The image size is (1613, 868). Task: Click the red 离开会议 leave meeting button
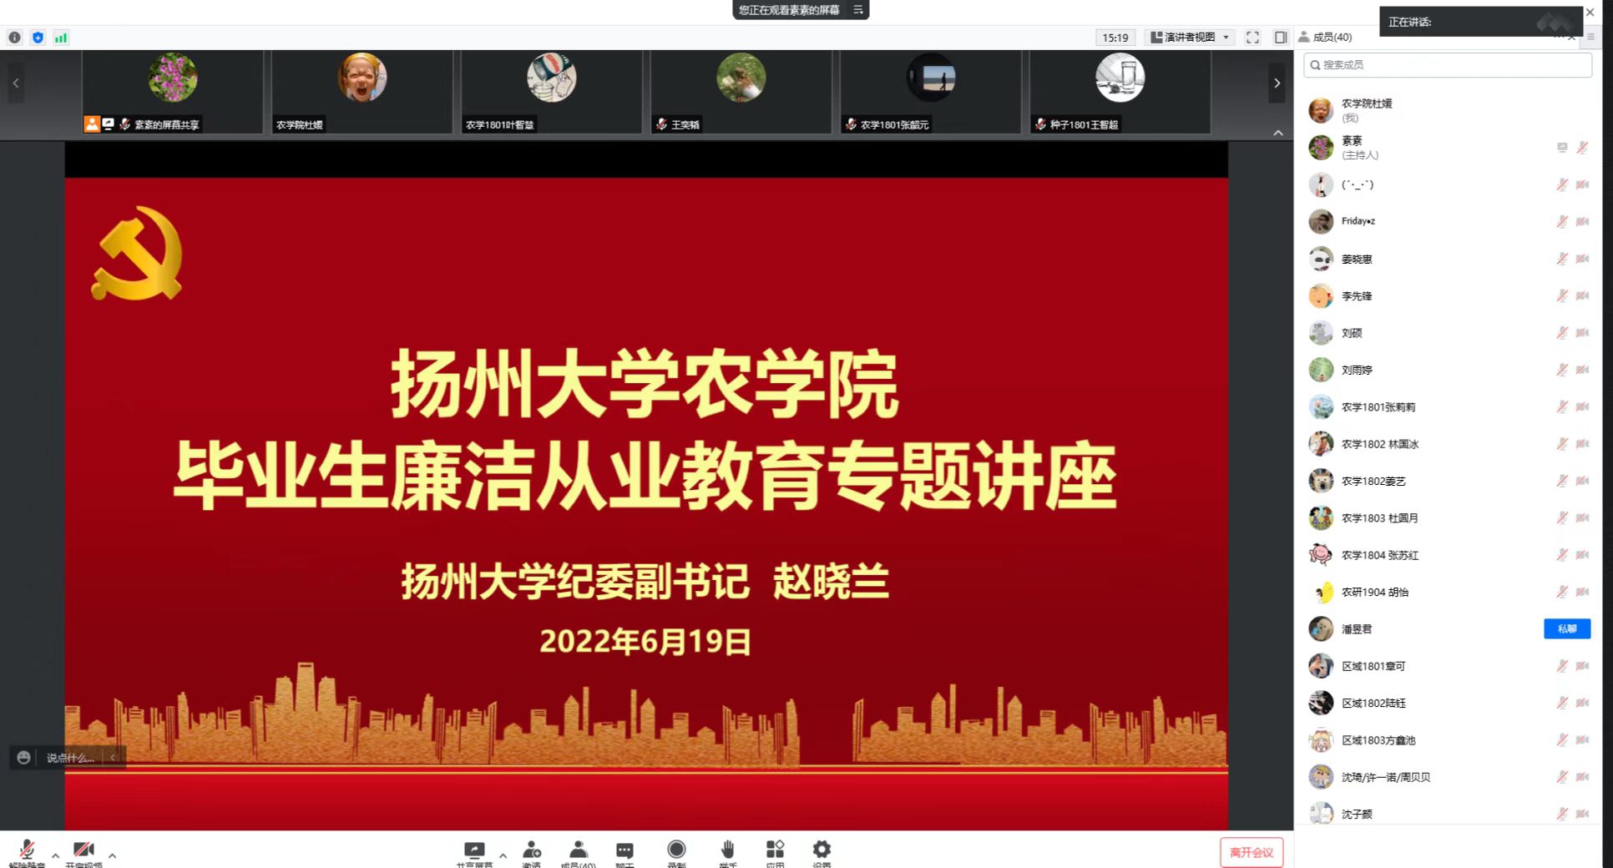[x=1251, y=852]
